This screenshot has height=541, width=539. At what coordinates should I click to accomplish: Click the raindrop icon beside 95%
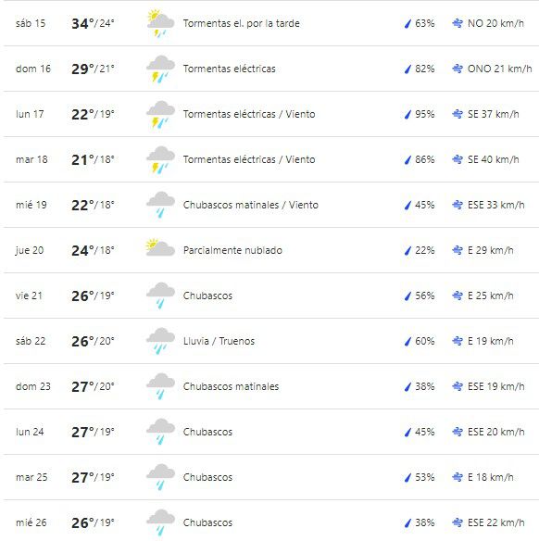click(408, 114)
